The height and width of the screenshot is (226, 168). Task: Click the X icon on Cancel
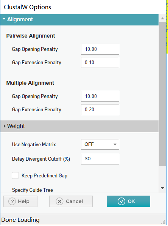pos(59,201)
